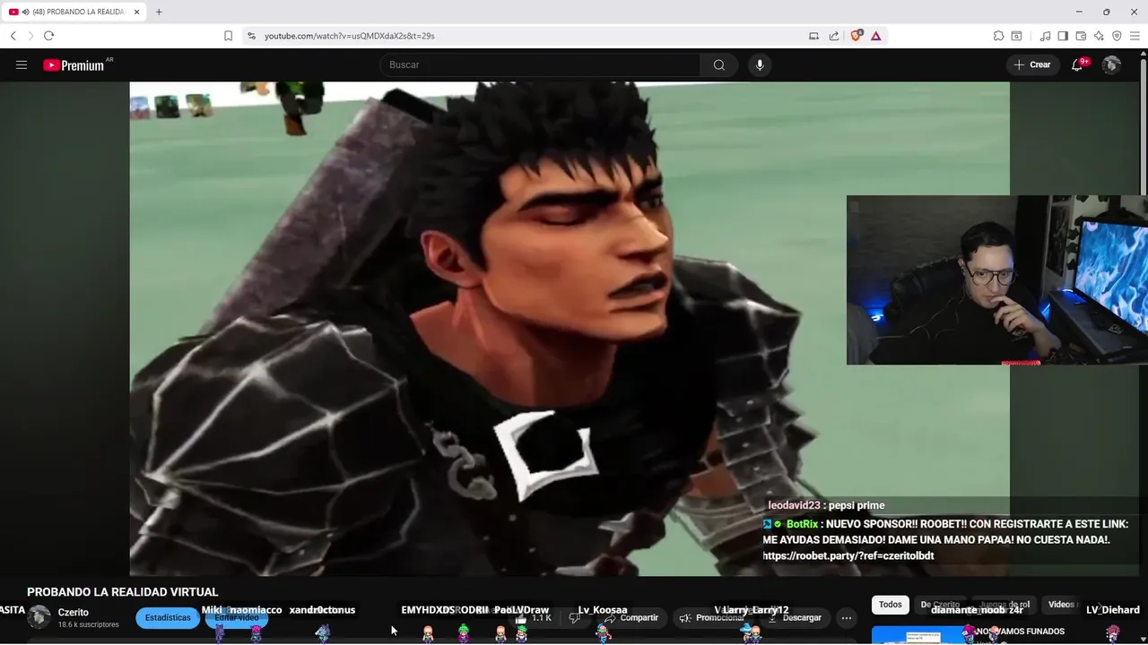Install or cast via the screen icon in address bar

[813, 36]
